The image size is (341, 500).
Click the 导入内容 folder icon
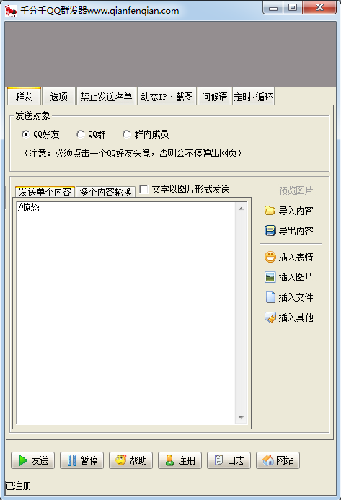[270, 211]
